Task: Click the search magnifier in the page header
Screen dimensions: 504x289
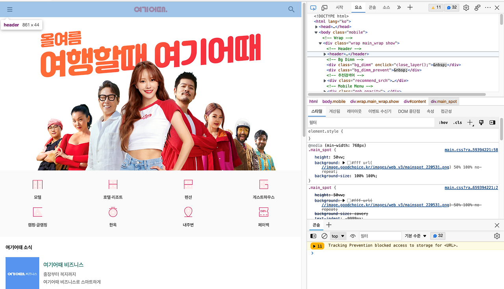Action: (x=291, y=9)
